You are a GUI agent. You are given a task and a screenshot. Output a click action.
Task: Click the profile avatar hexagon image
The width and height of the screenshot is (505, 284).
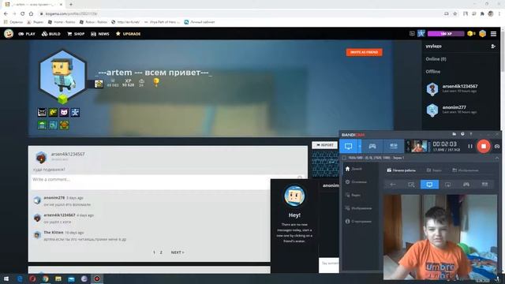(x=62, y=76)
